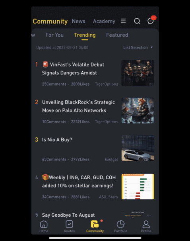Expand the List Selection dropdown
Image resolution: width=190 pixels, height=241 pixels.
pyautogui.click(x=138, y=47)
